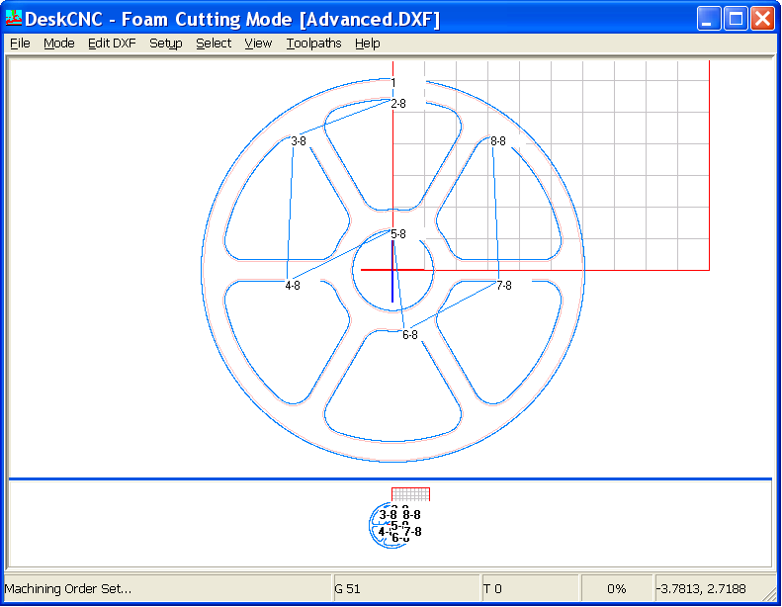
Task: Click the 6-8 order label
Action: coord(409,335)
